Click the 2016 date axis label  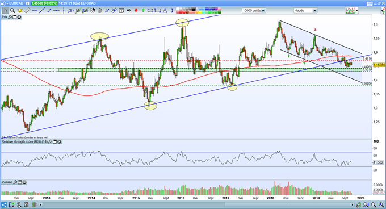[181, 198]
